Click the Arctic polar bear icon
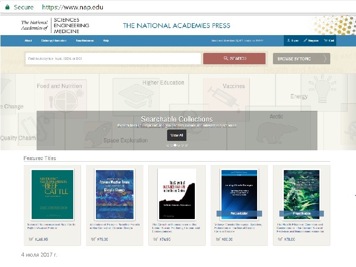The width and height of the screenshot is (356, 267). pos(276,133)
